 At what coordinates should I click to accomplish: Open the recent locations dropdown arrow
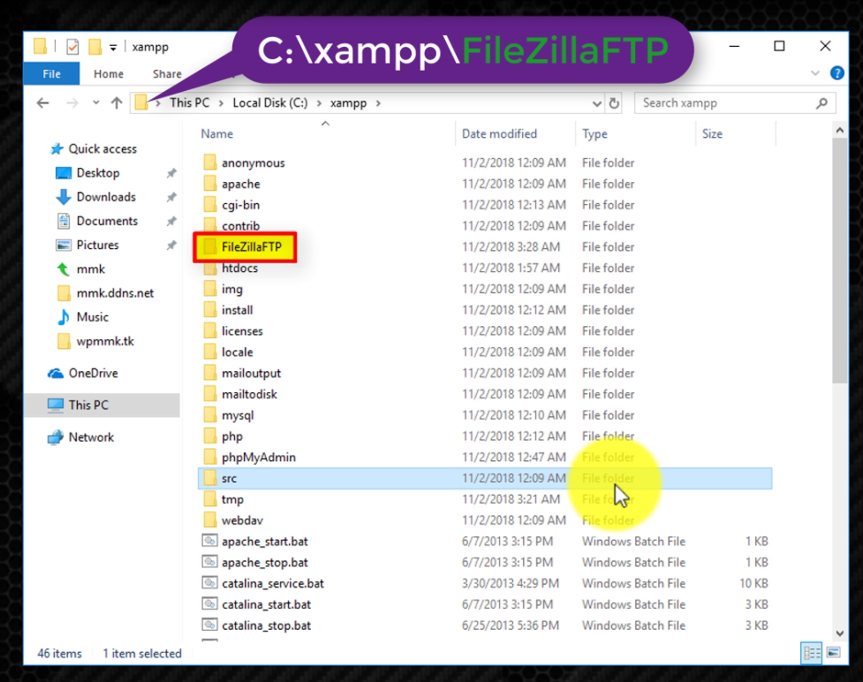[x=95, y=103]
